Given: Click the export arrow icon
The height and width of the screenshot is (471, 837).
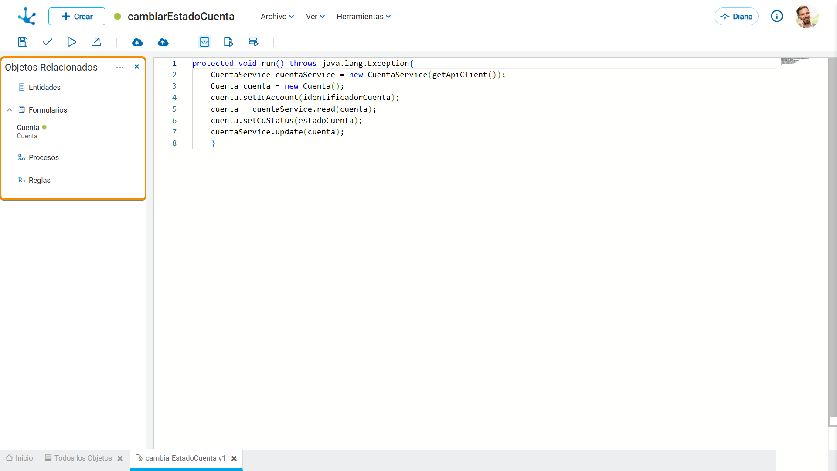Looking at the screenshot, I should [96, 42].
